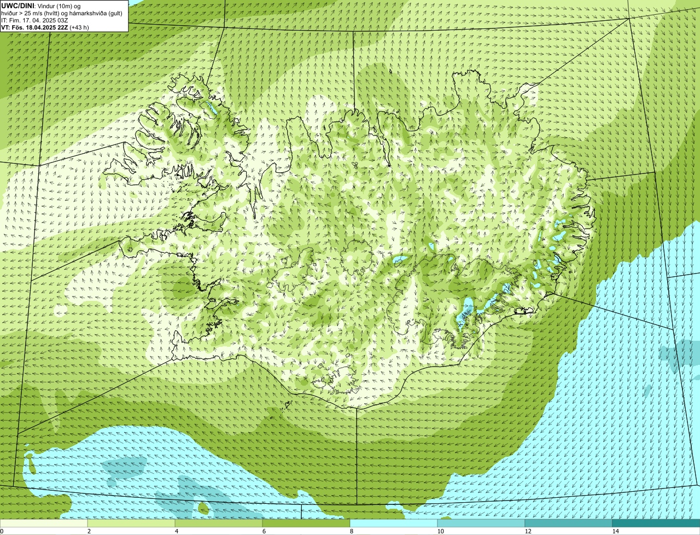This screenshot has height=535, width=700.
Task: Click the "IT: Fim. 17. 04. 2025 03Z" line
Action: pyautogui.click(x=34, y=20)
